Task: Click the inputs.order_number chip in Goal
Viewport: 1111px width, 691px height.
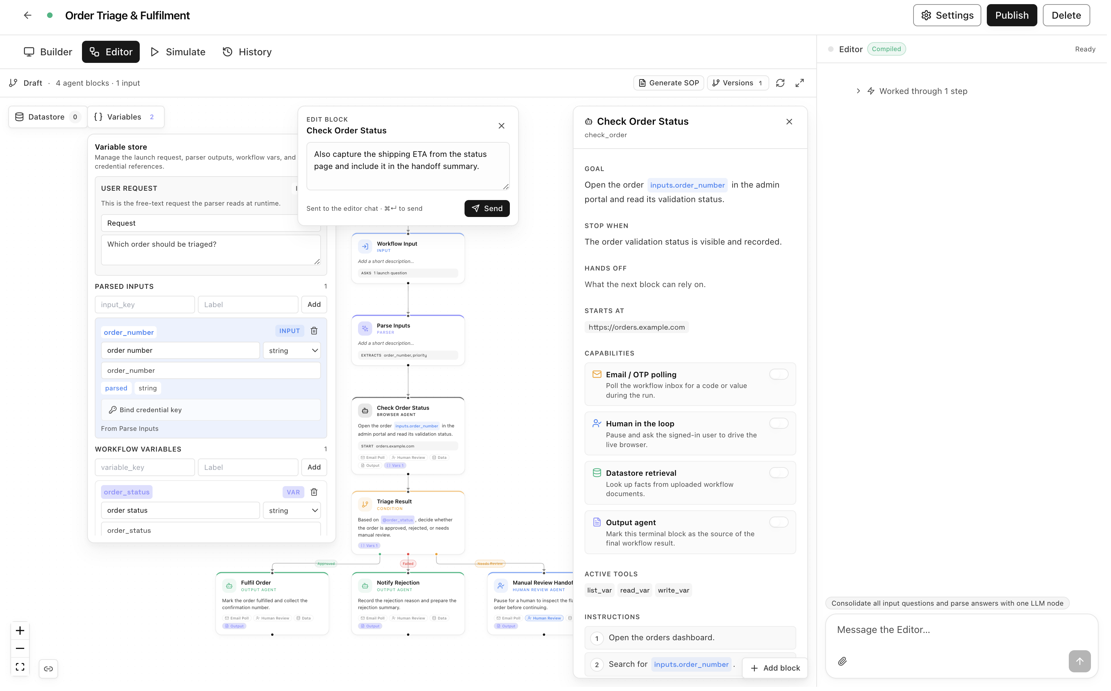Action: pos(690,186)
